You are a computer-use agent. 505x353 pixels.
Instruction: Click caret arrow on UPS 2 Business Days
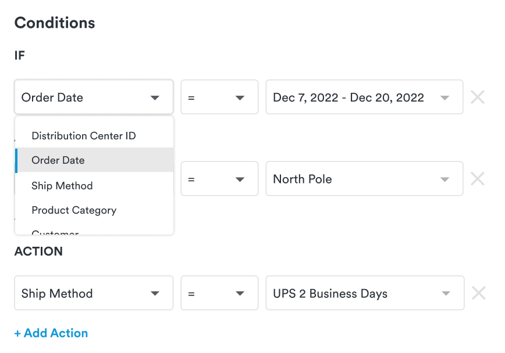tap(445, 294)
